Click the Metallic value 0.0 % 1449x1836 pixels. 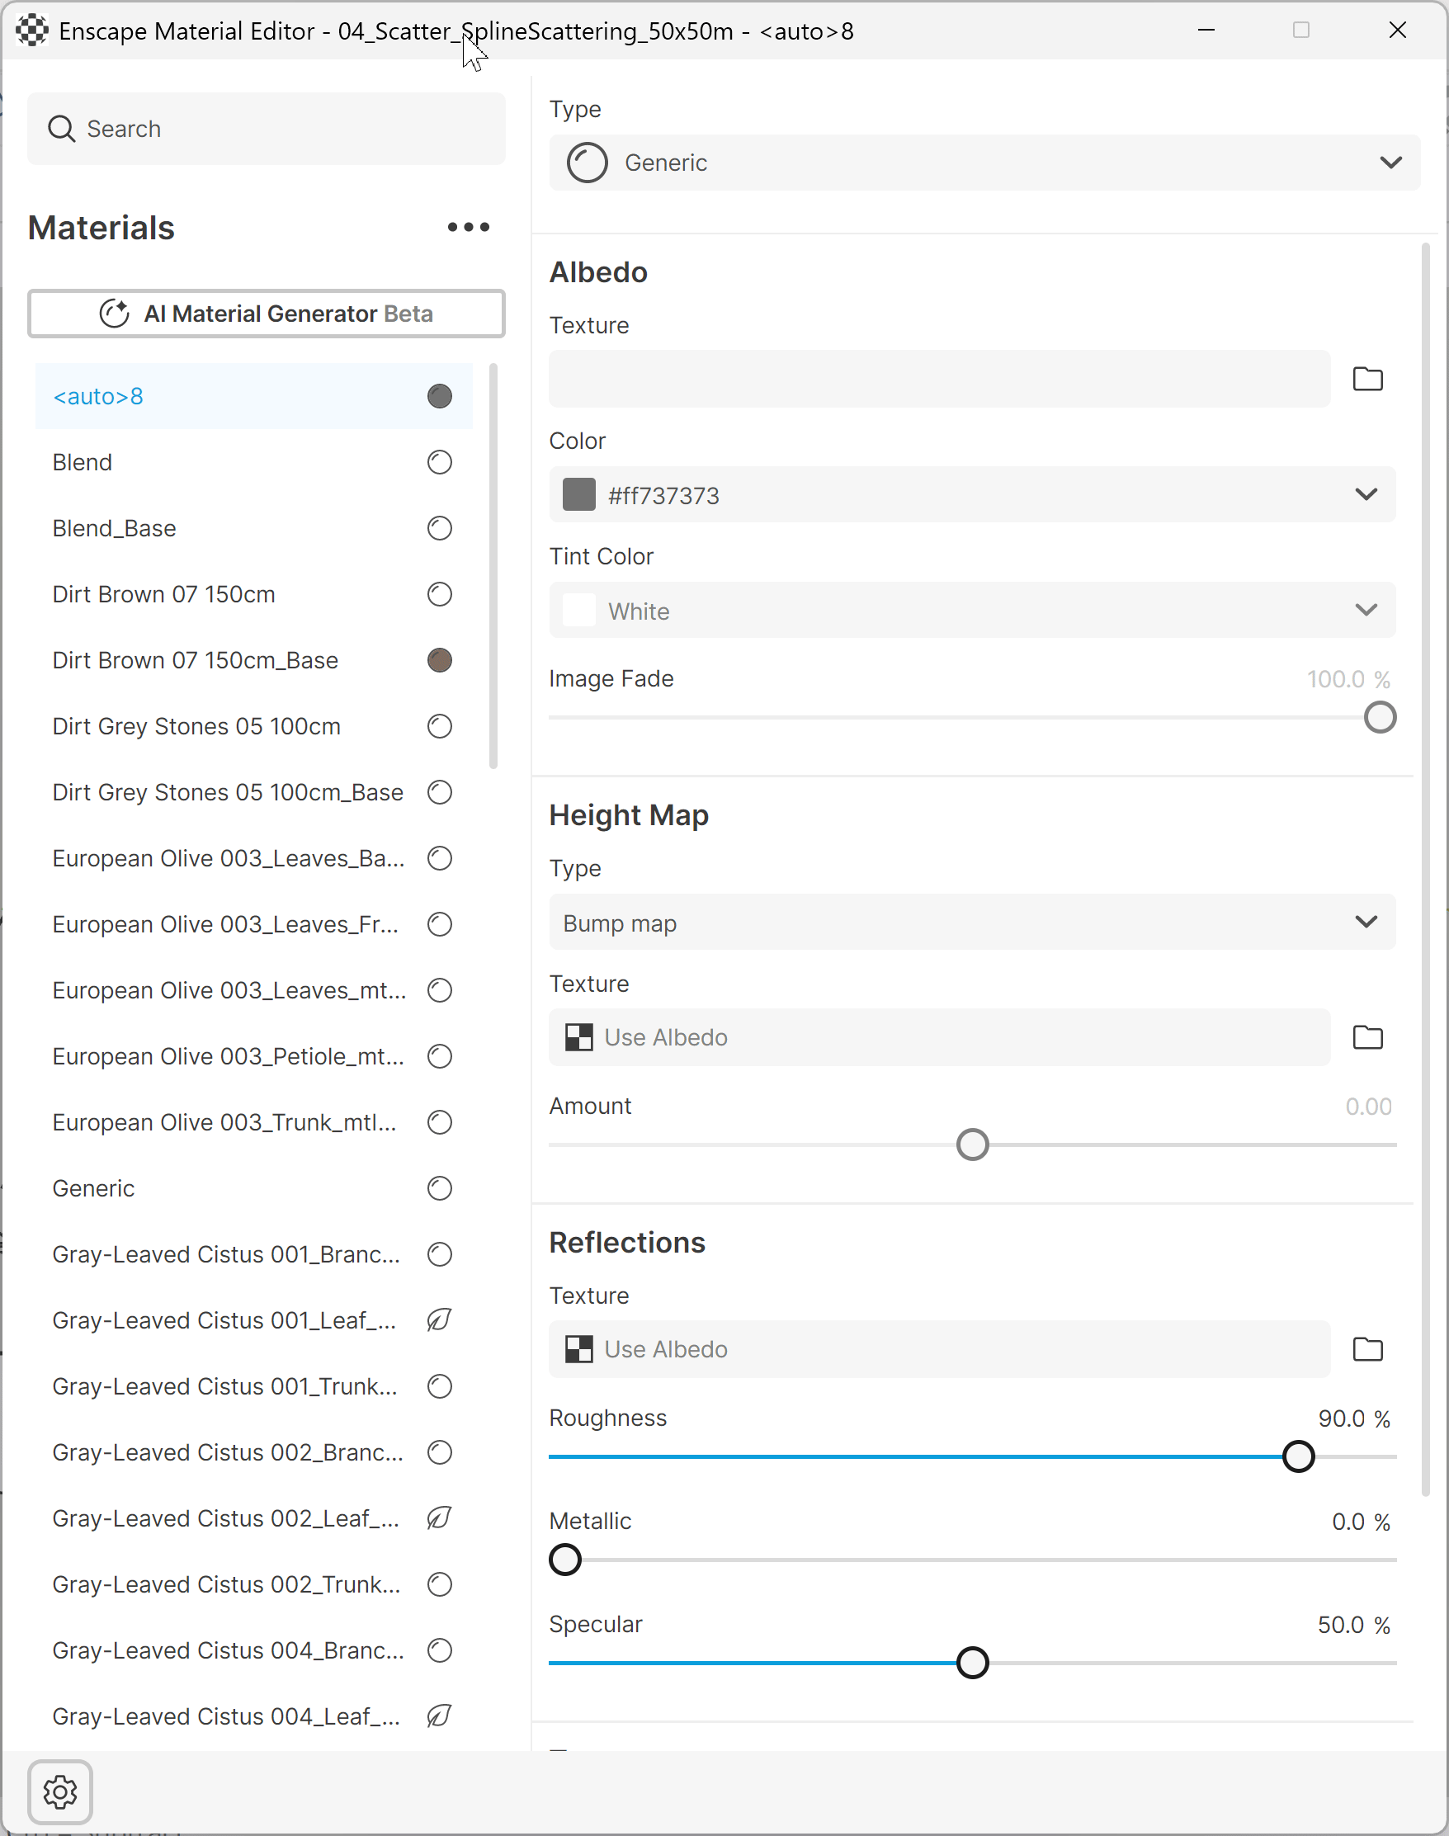(x=1361, y=1522)
